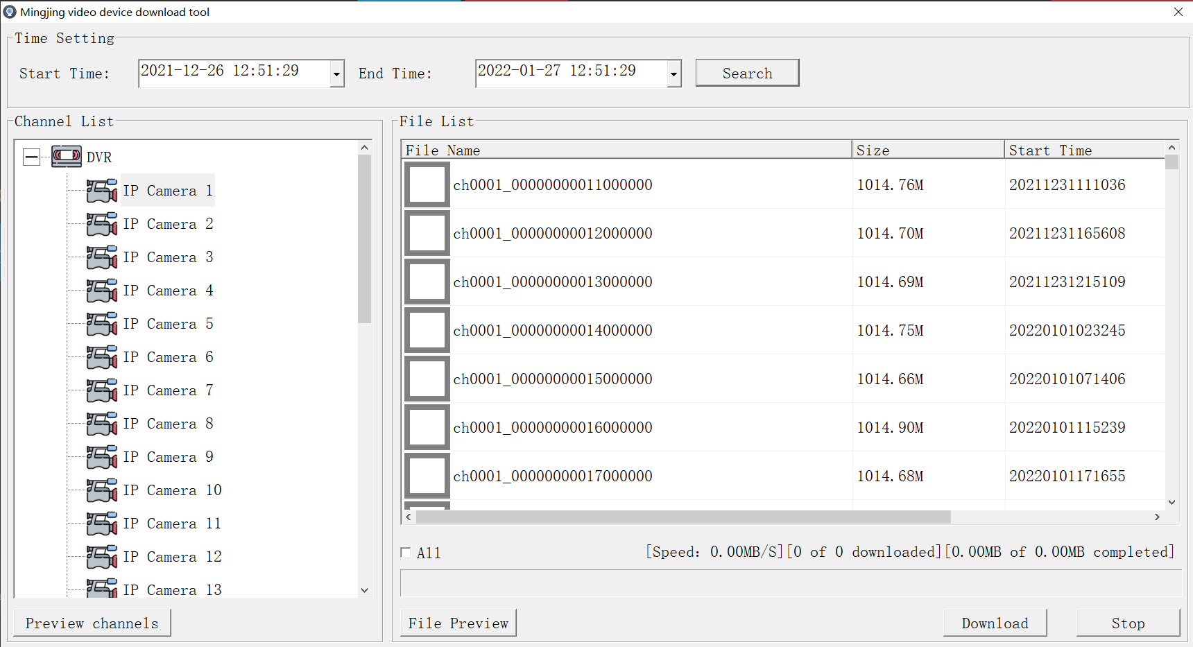This screenshot has width=1193, height=647.
Task: Click the IP Camera 12 camera icon
Action: click(x=102, y=557)
